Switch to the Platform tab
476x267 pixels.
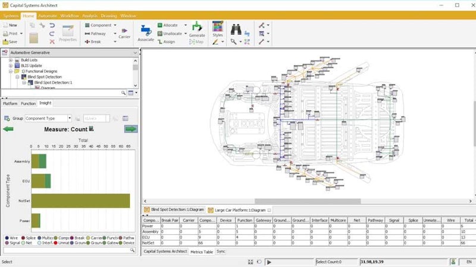click(10, 103)
